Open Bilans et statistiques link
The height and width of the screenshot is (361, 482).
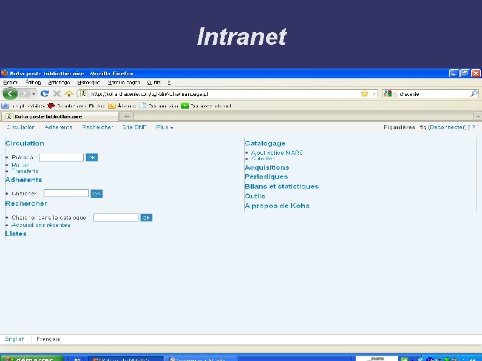[282, 186]
